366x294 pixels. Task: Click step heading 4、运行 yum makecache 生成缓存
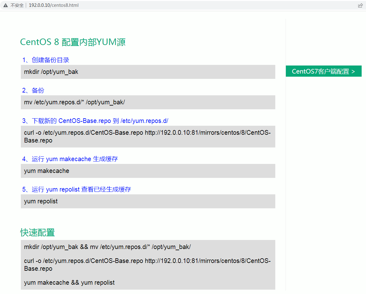[70, 159]
